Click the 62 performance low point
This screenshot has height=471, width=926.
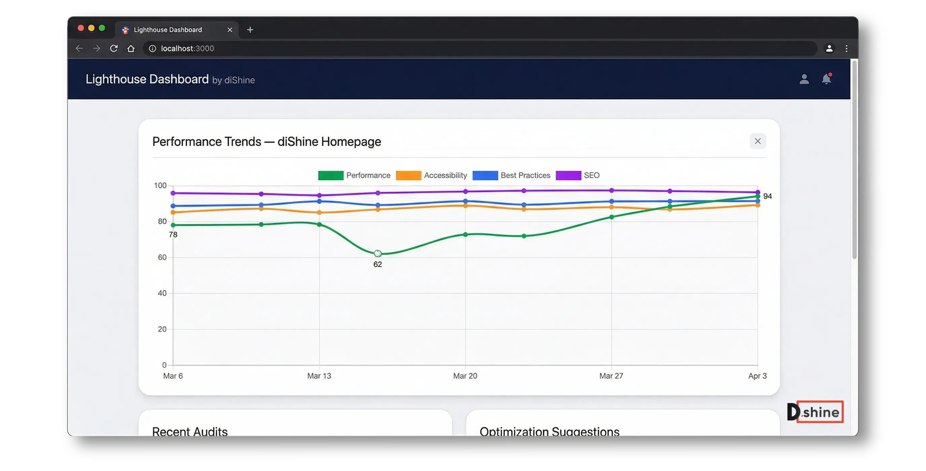[378, 253]
